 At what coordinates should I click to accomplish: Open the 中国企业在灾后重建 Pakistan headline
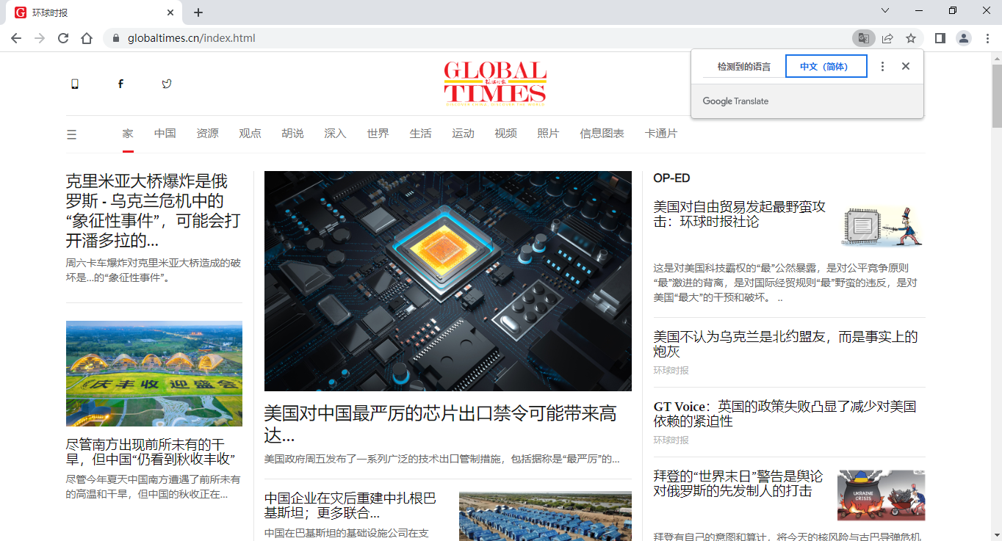click(x=350, y=506)
